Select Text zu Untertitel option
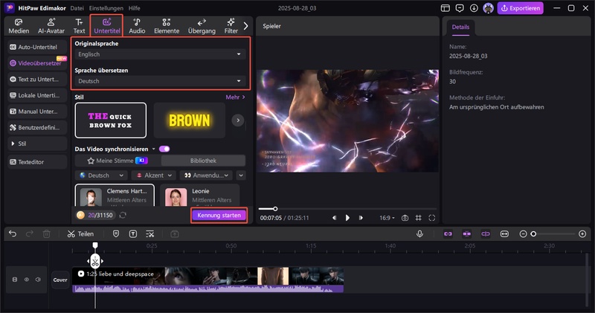 [x=37, y=80]
